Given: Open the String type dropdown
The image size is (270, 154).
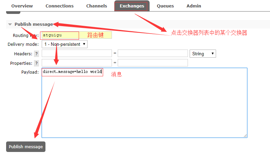Looking at the screenshot, I should point(203,54).
